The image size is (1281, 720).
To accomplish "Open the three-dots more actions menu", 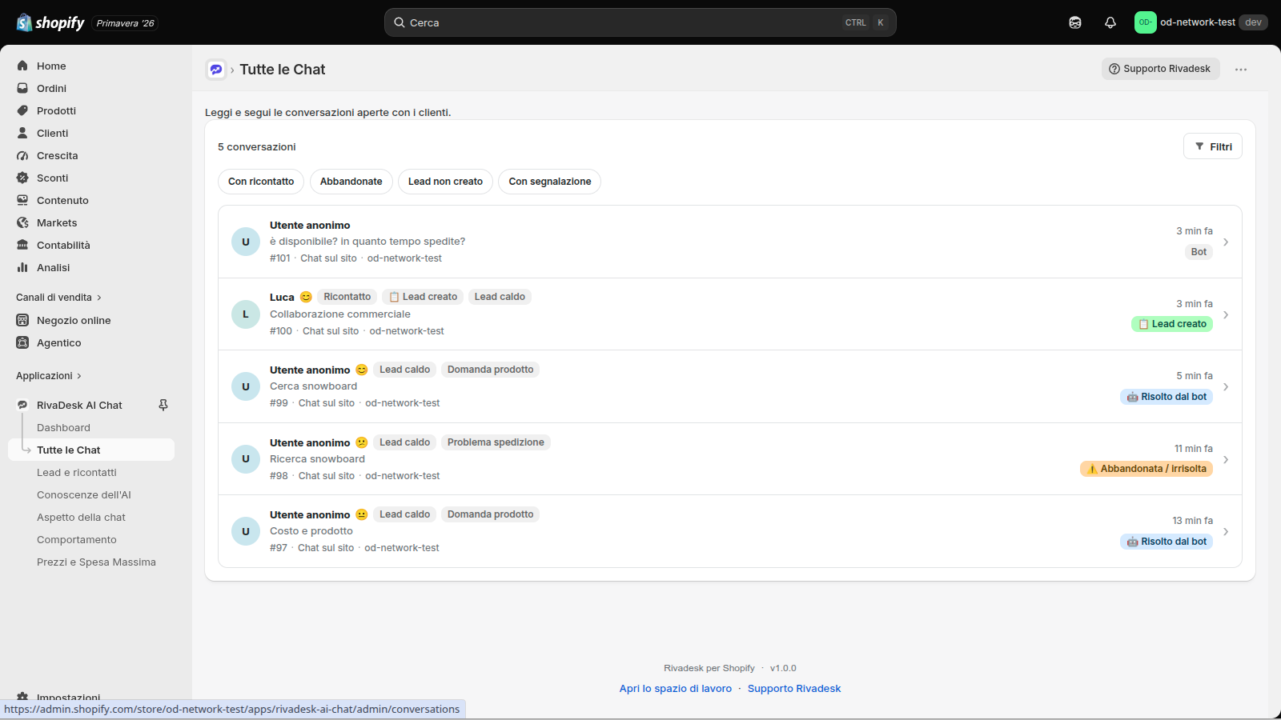I will point(1241,70).
